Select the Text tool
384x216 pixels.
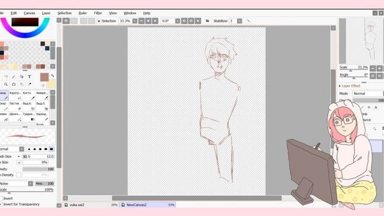click(29, 77)
